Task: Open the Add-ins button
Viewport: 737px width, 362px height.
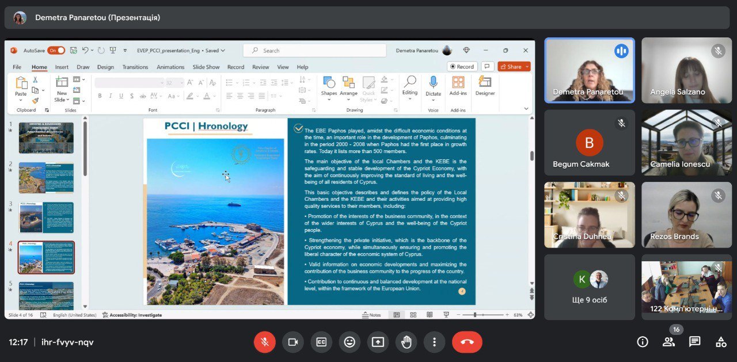Action: tap(458, 86)
